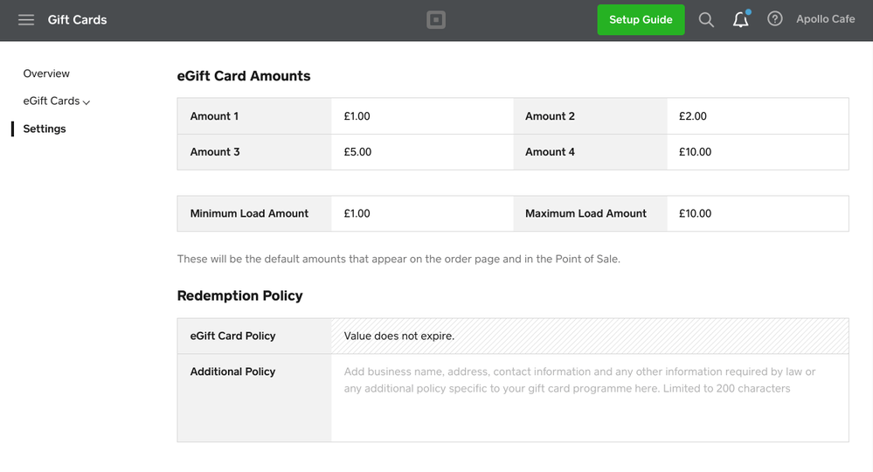Change the Amount 4 value field
This screenshot has width=873, height=472.
click(757, 152)
